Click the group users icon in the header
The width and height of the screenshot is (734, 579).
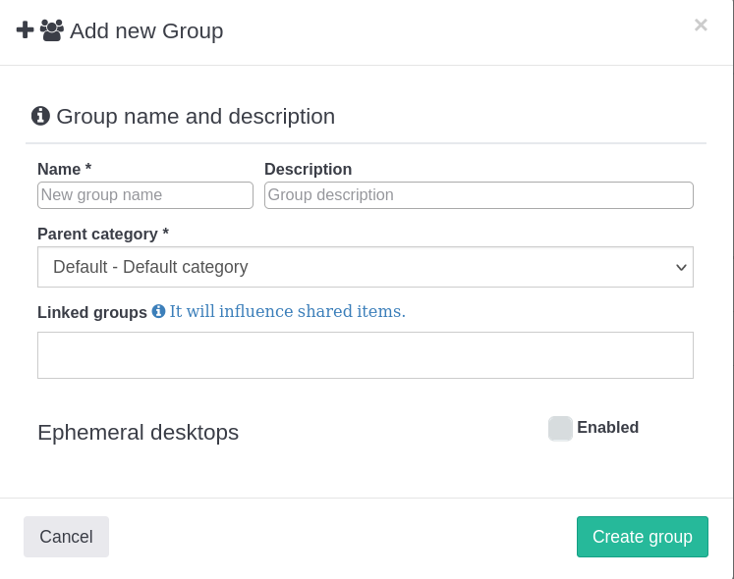(x=52, y=30)
